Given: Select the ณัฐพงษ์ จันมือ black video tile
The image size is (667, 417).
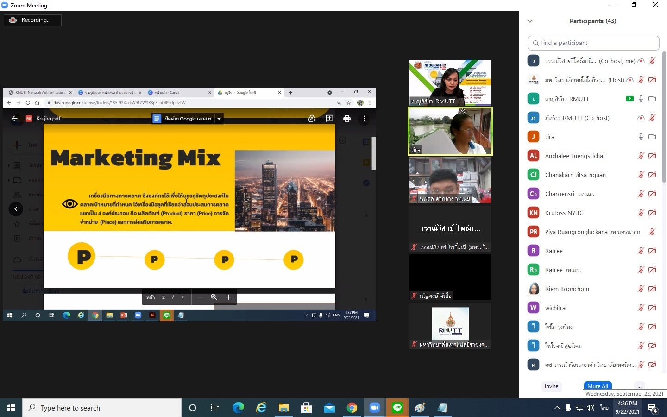Looking at the screenshot, I should [x=450, y=277].
